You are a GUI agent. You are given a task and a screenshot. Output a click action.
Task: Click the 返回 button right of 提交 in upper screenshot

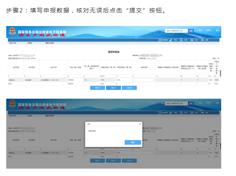pos(129,88)
